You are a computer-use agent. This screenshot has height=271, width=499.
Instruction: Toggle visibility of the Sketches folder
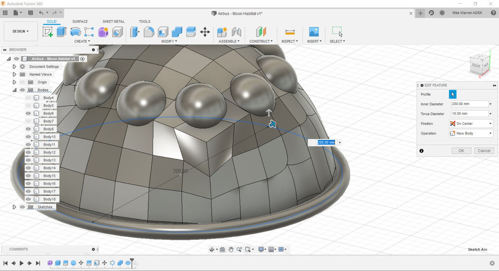pyautogui.click(x=22, y=207)
